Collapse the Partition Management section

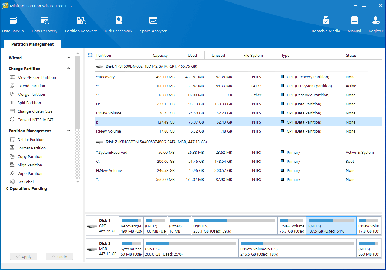(x=69, y=131)
